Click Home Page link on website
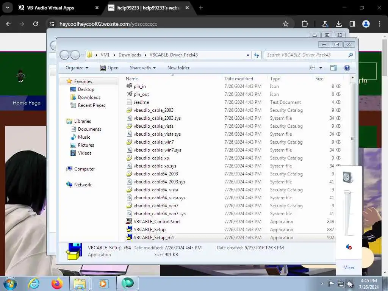Screen dimensions: 388x291 (27, 103)
